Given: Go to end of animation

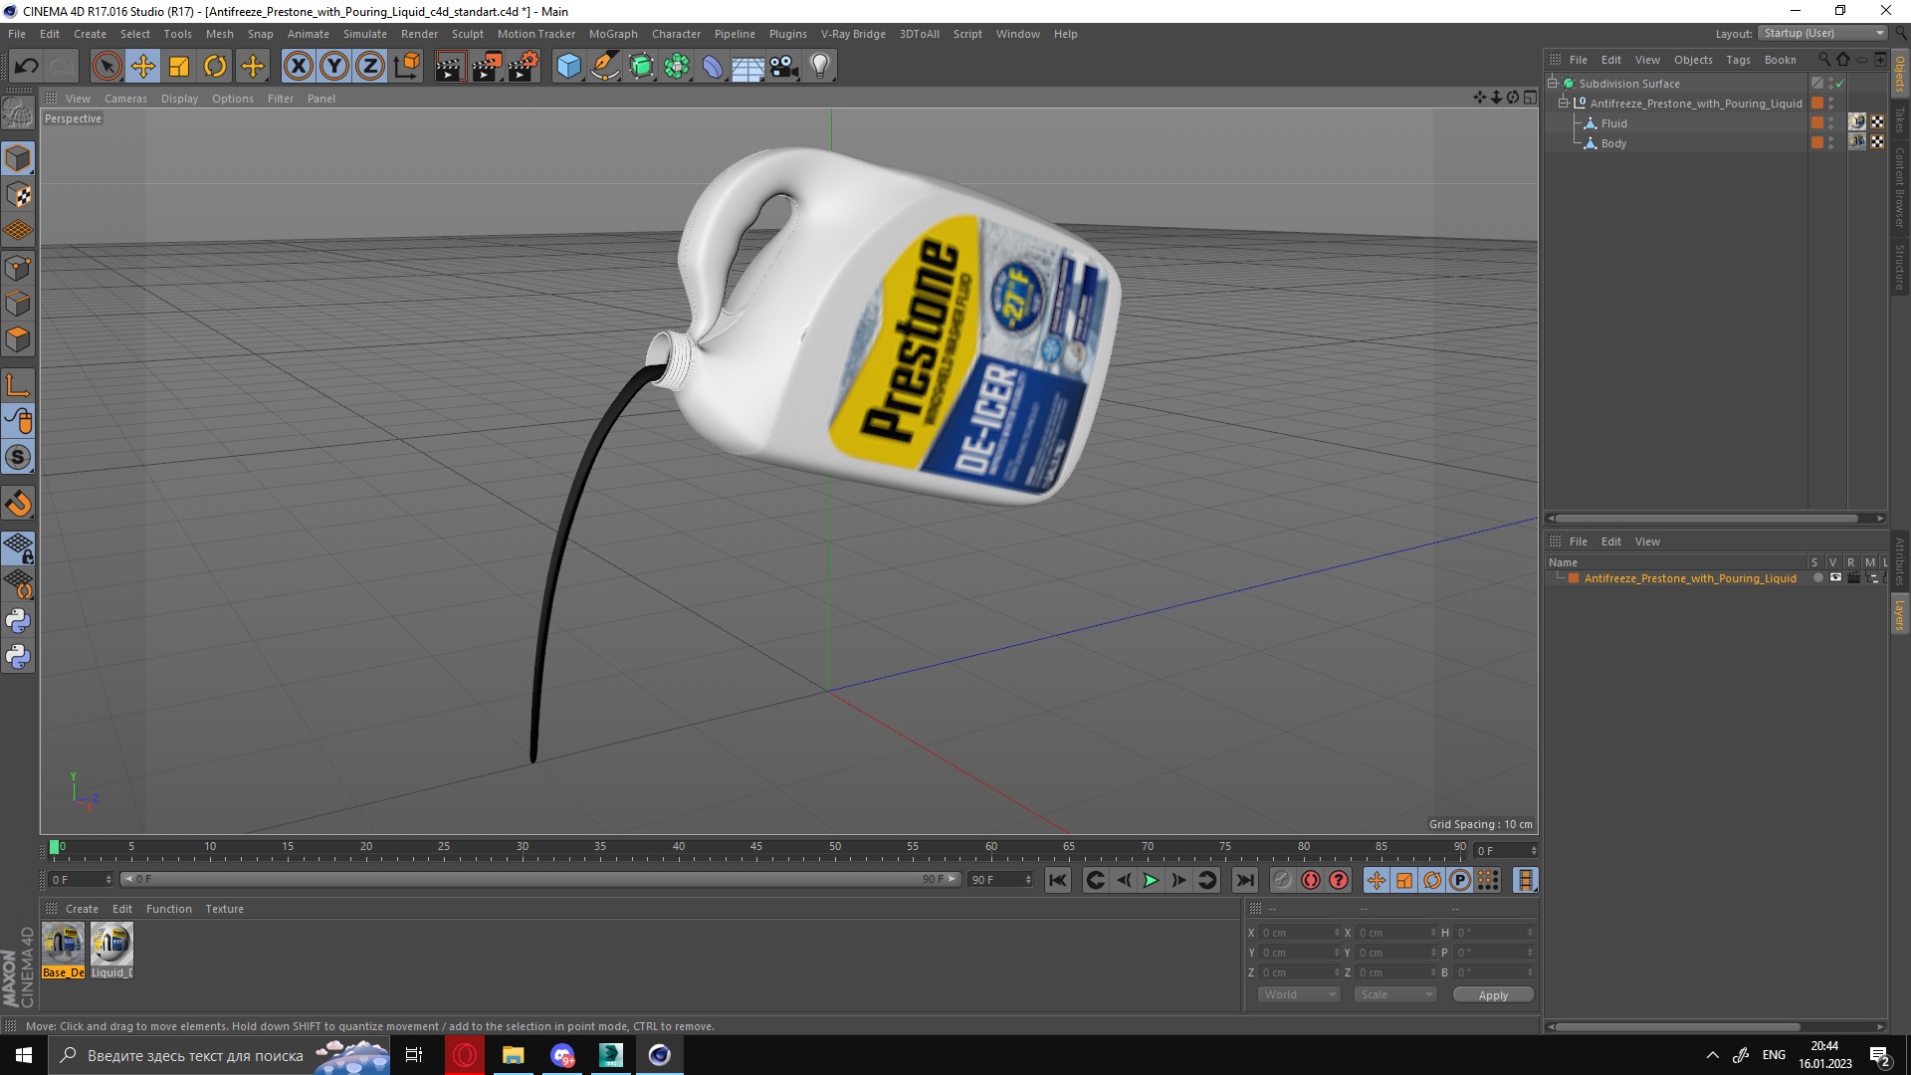Looking at the screenshot, I should [1245, 880].
